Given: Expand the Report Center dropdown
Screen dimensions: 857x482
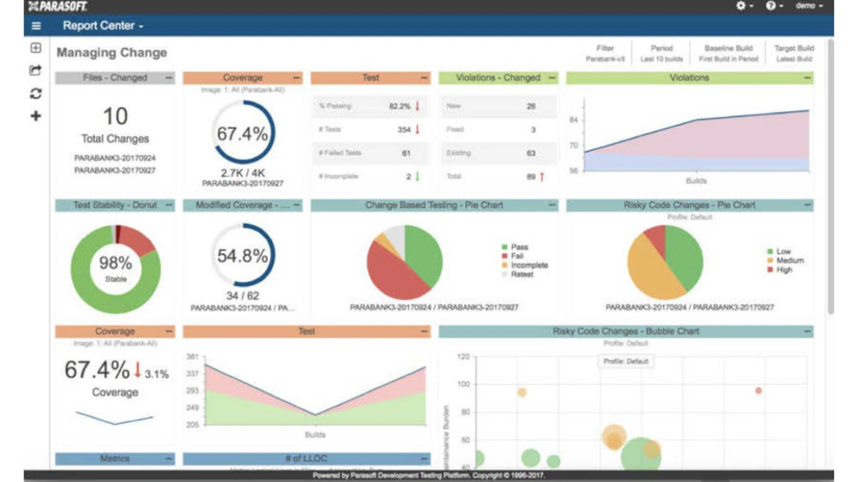Looking at the screenshot, I should 103,26.
